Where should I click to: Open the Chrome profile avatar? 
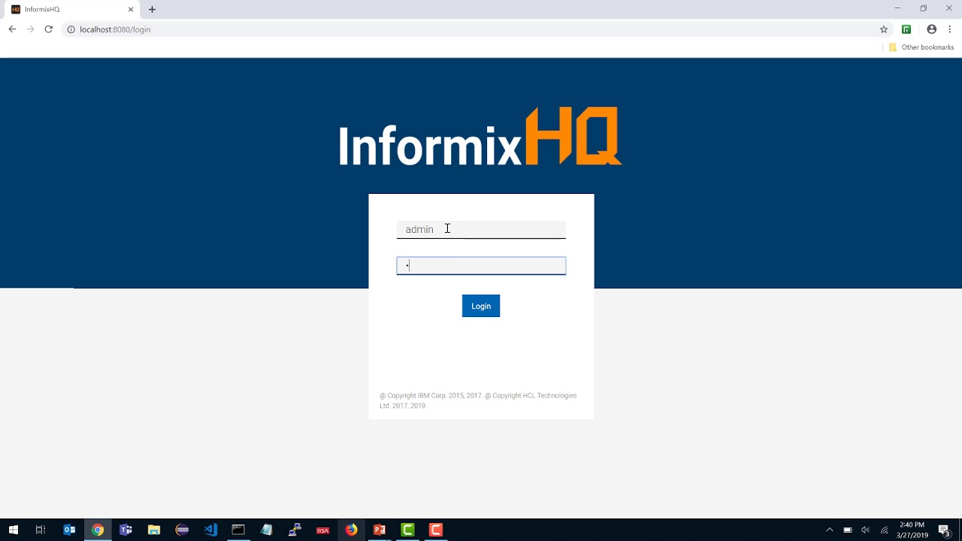932,29
